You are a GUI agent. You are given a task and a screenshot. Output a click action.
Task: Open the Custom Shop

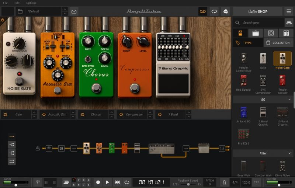click(257, 11)
